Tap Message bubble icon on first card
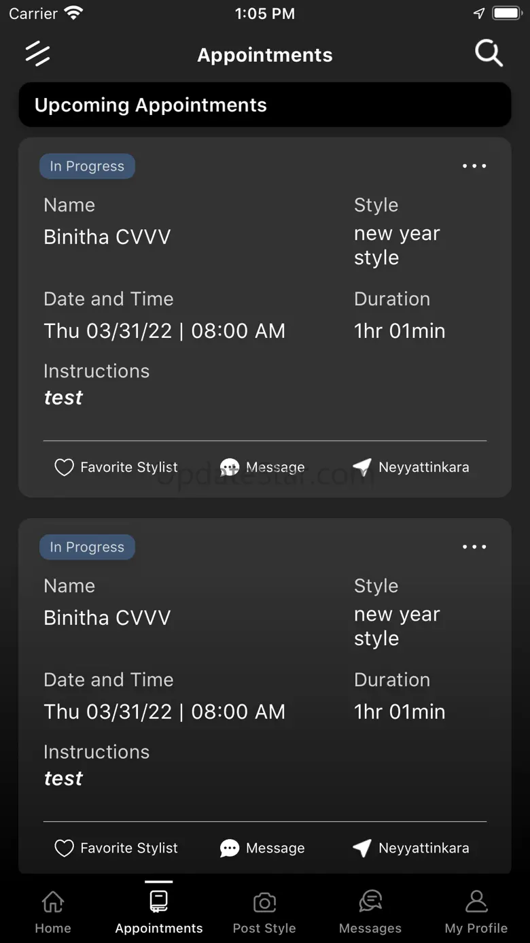 tap(230, 467)
